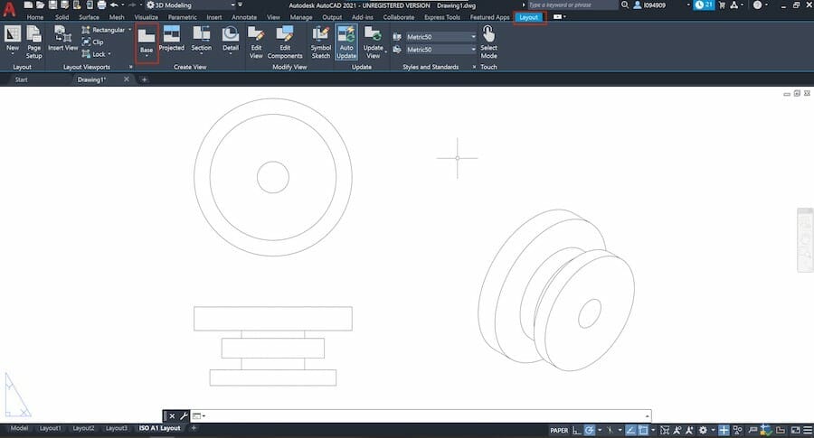
Task: Close the Drawing1 file tab
Action: click(x=126, y=79)
